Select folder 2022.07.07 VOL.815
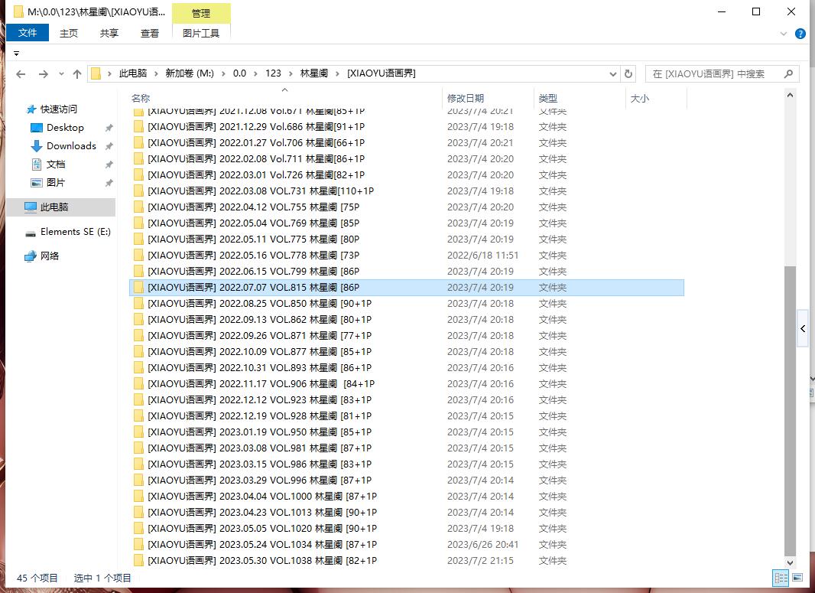Viewport: 815px width, 593px height. [x=407, y=288]
